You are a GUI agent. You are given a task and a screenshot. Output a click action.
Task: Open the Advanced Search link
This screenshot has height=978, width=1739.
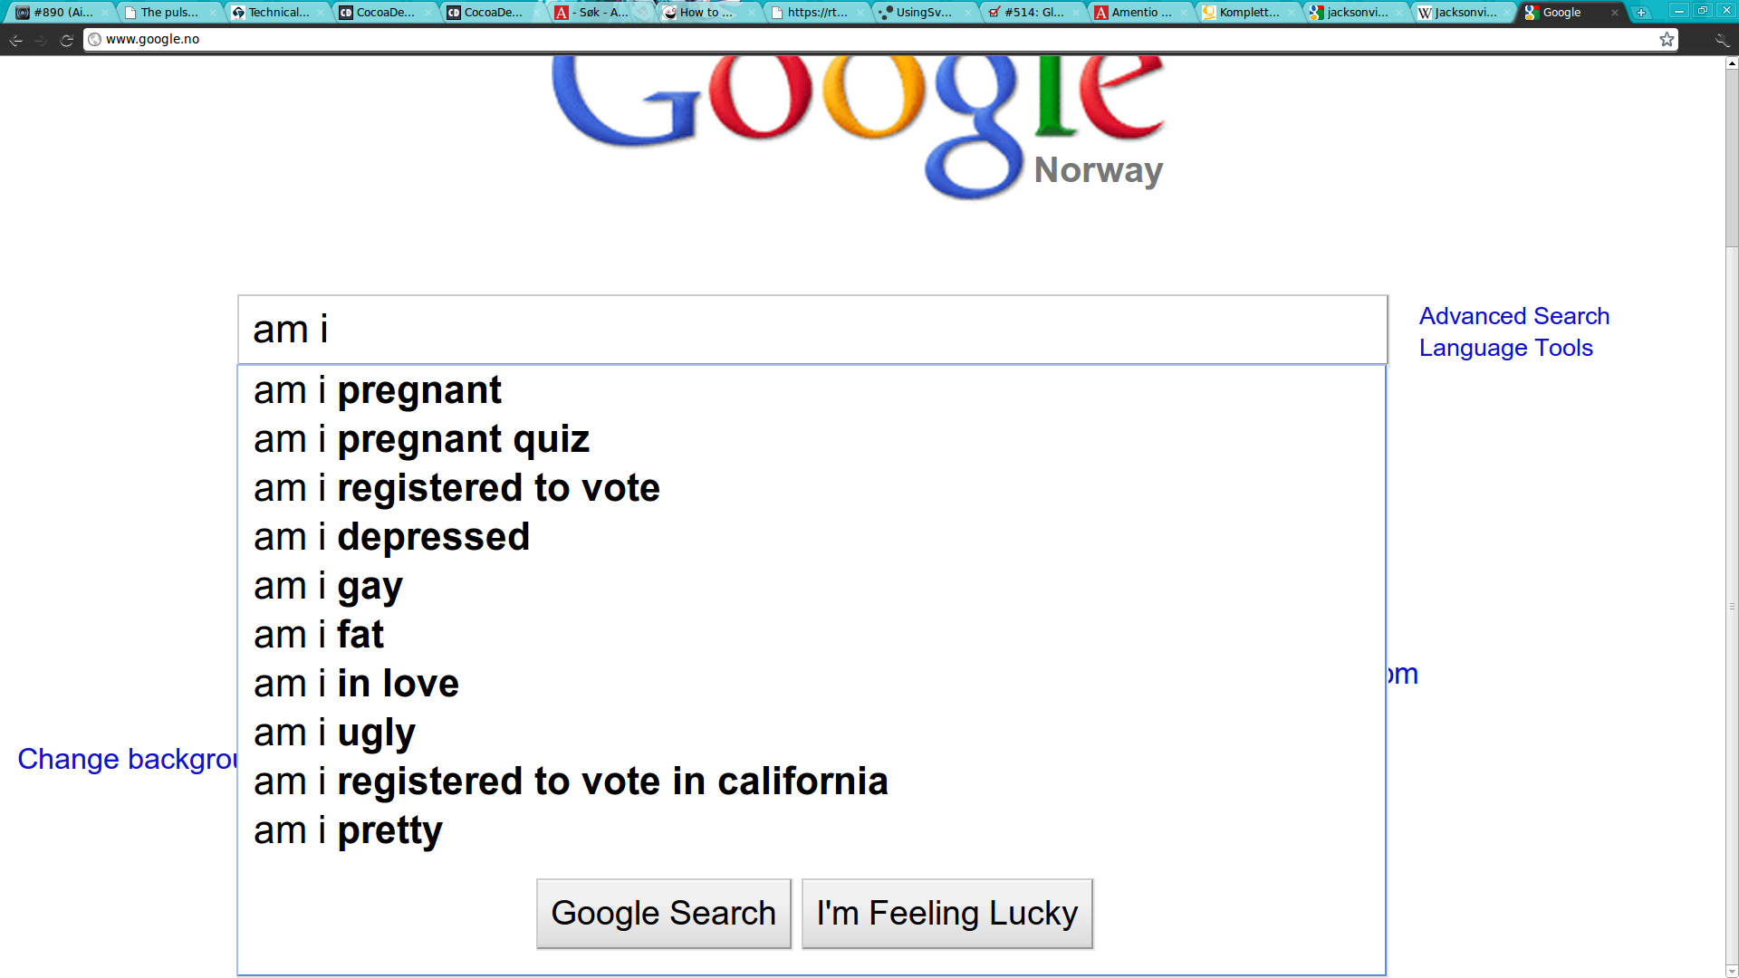point(1513,316)
